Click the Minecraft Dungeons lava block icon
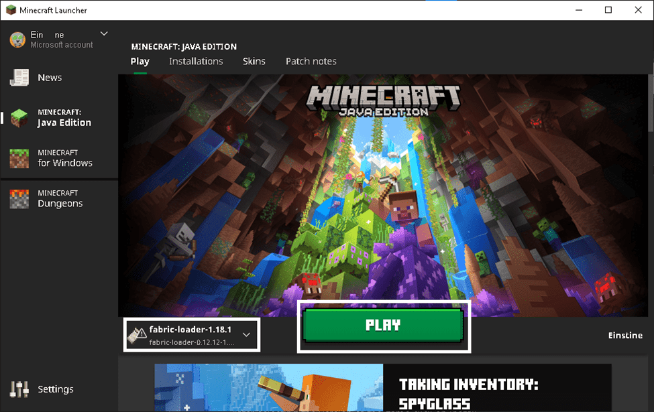 coord(19,199)
